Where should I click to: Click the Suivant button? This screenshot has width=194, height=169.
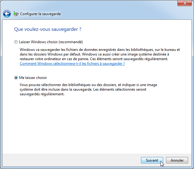[x=152, y=160]
